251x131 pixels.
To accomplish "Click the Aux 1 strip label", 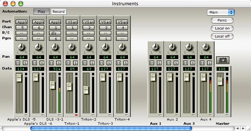I will (156, 123).
